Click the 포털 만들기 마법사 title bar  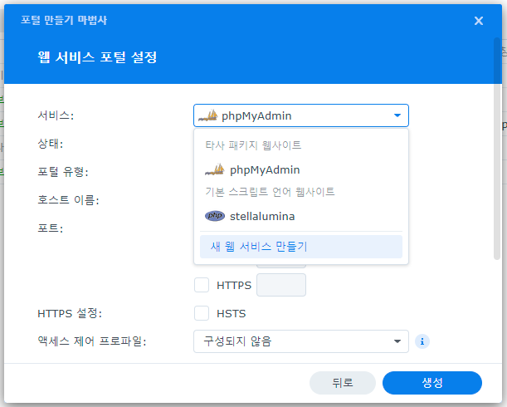pos(207,20)
